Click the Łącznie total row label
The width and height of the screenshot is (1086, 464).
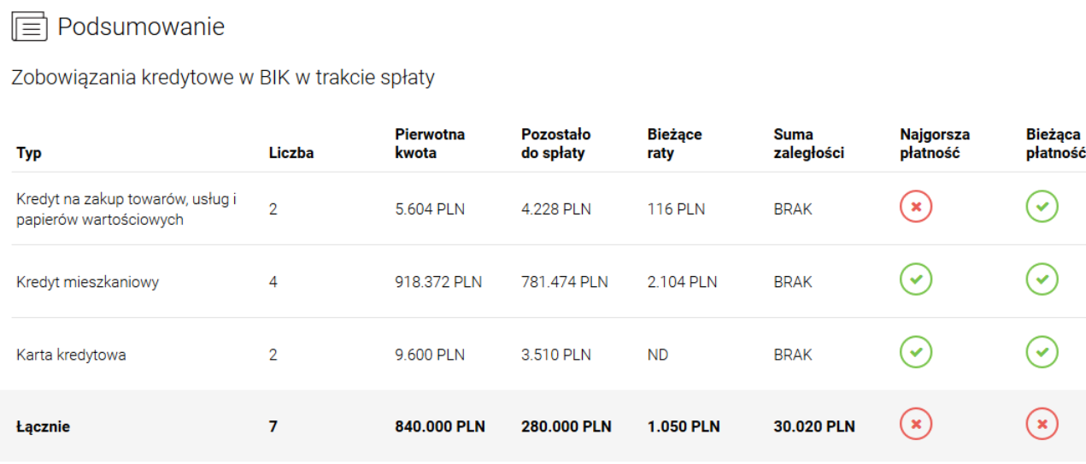pyautogui.click(x=43, y=426)
